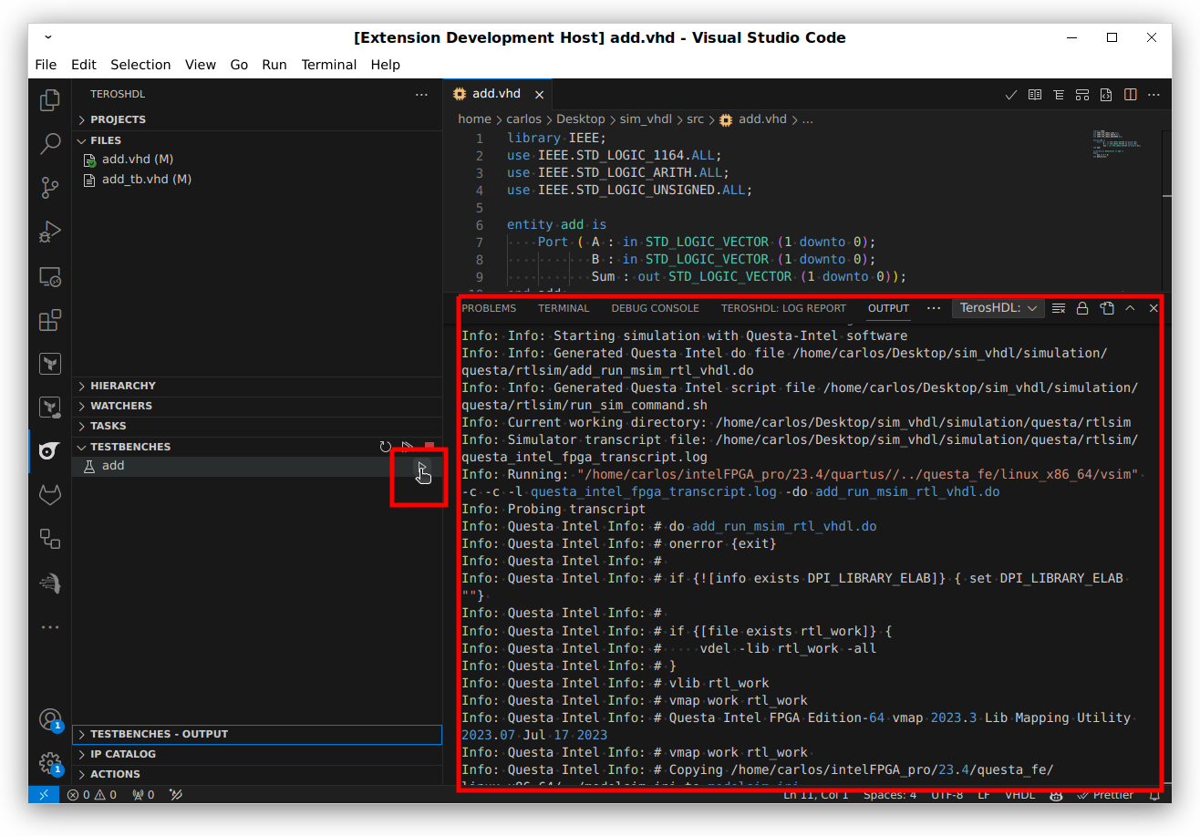
Task: Maximize the bottom panel size
Action: tap(1130, 308)
